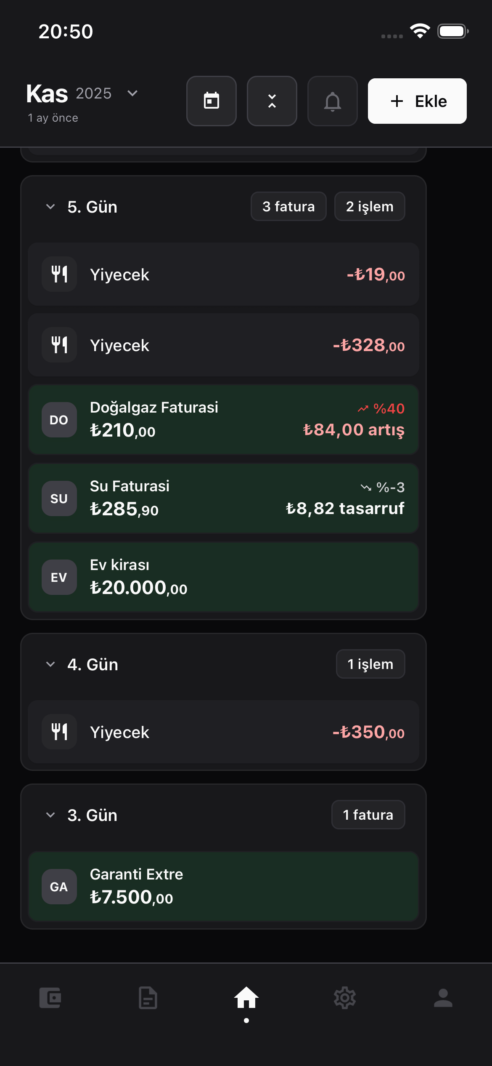Open notifications bell icon
Image resolution: width=492 pixels, height=1066 pixels.
[x=333, y=101]
